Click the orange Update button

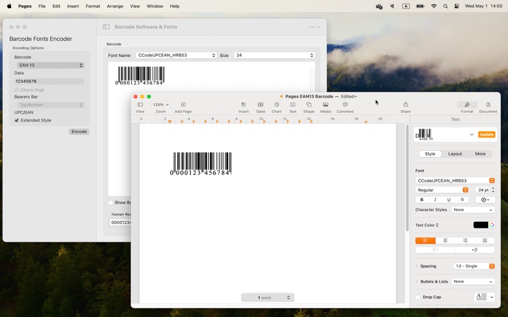click(486, 134)
